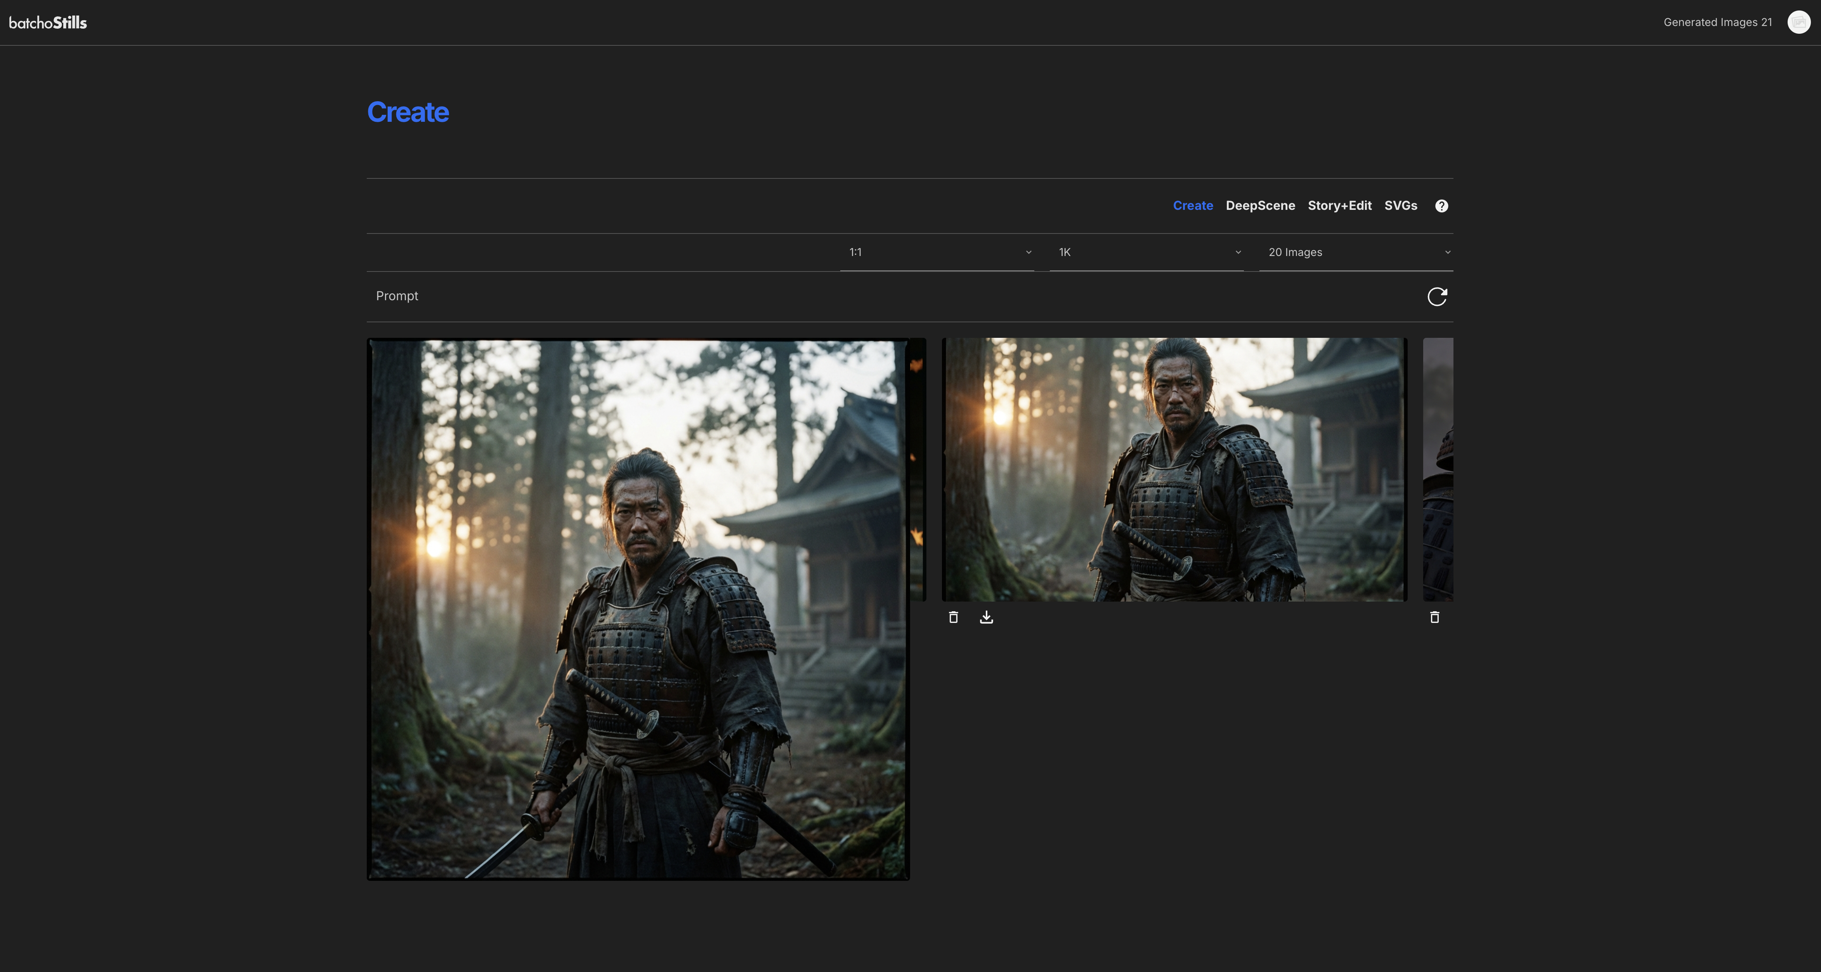The image size is (1821, 972).
Task: Open the SVGs tab
Action: (x=1400, y=206)
